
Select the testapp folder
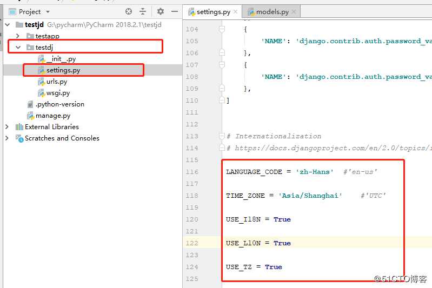(x=47, y=36)
